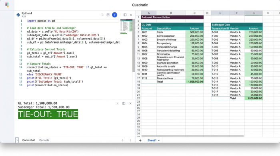This screenshot has width=280, height=156.
Task: Click the 'Vendor' header cell
Action: point(237,28)
